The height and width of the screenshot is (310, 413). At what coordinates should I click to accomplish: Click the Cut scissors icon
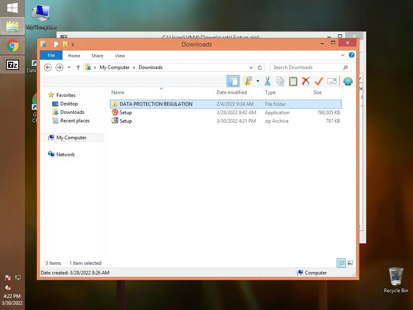268,81
